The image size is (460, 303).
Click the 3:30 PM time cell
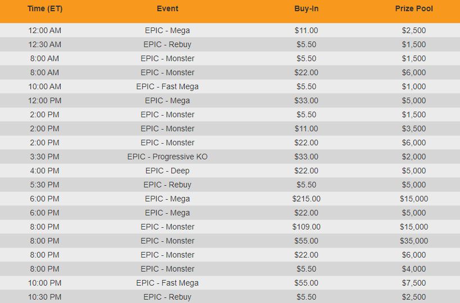[44, 157]
